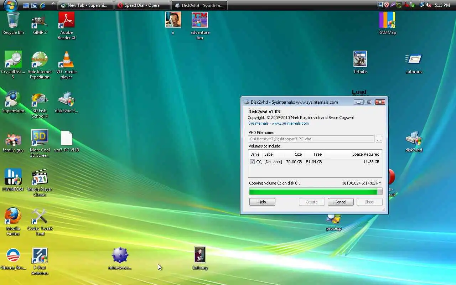Switch to the New Tab - Supermium taskbar button
This screenshot has width=456, height=285.
point(85,5)
